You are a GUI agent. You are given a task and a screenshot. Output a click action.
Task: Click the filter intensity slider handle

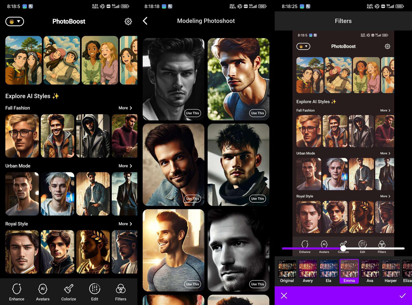[343, 248]
